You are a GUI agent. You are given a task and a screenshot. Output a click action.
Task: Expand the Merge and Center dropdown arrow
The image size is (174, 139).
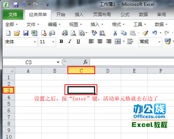click(123, 41)
